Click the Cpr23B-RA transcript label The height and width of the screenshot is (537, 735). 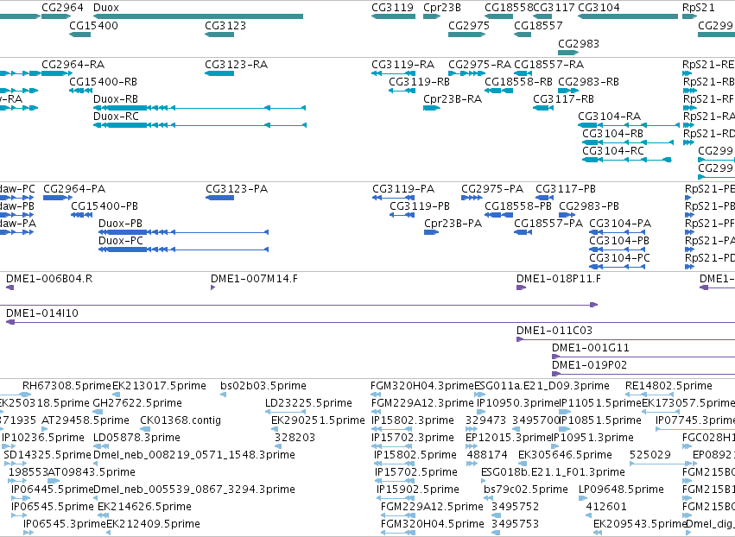(453, 99)
